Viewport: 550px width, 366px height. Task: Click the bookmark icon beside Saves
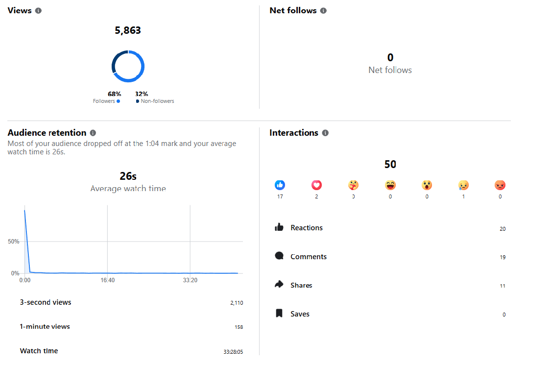(279, 314)
